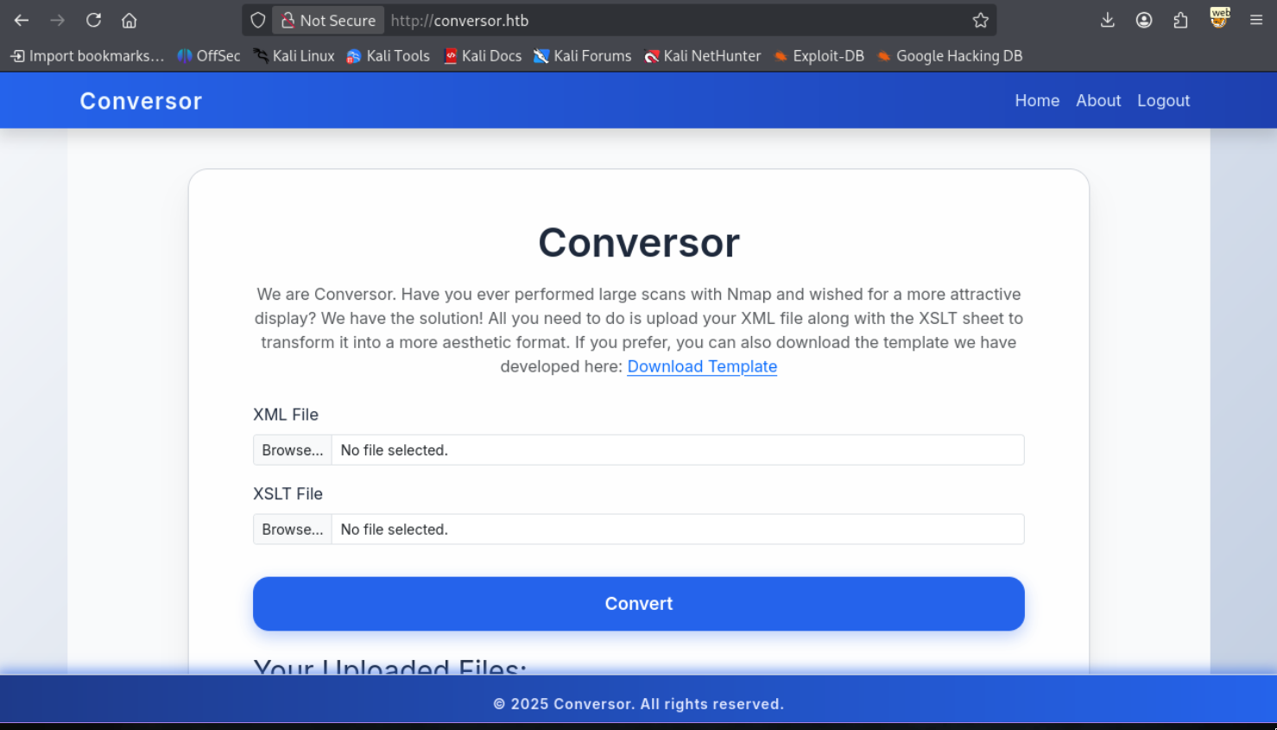Navigate to the About page
Viewport: 1277px width, 730px height.
(x=1098, y=100)
